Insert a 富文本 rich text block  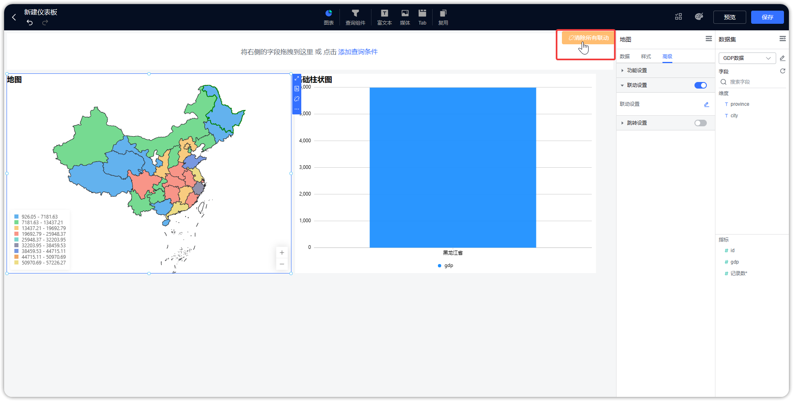pyautogui.click(x=385, y=17)
